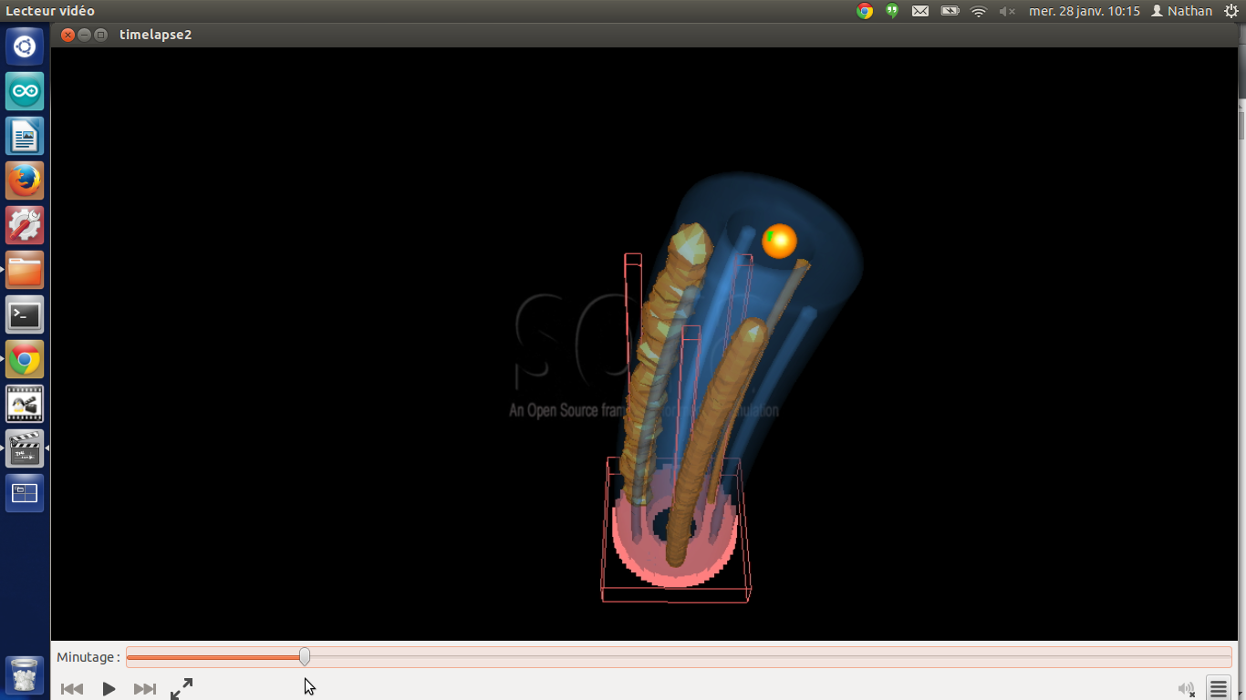The image size is (1246, 700).
Task: Open the workspace switcher in launcher
Action: [25, 493]
